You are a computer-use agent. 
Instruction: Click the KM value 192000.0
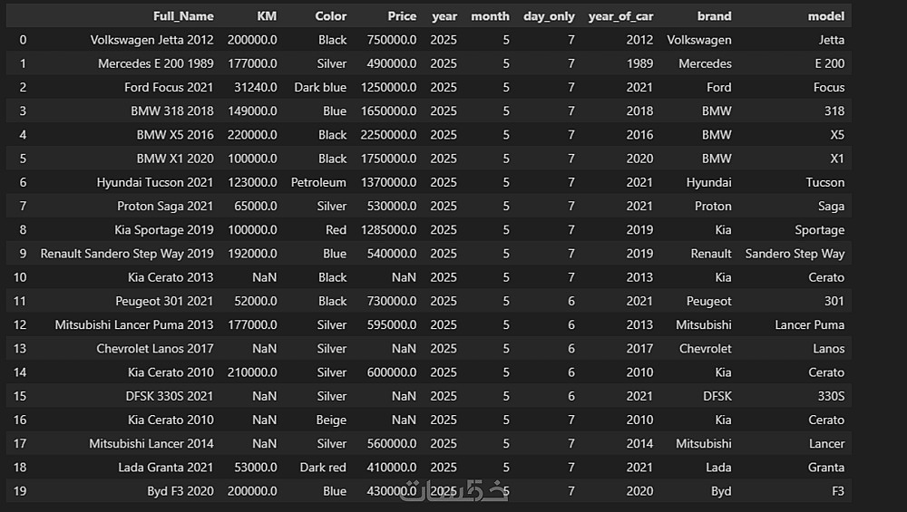click(x=252, y=253)
